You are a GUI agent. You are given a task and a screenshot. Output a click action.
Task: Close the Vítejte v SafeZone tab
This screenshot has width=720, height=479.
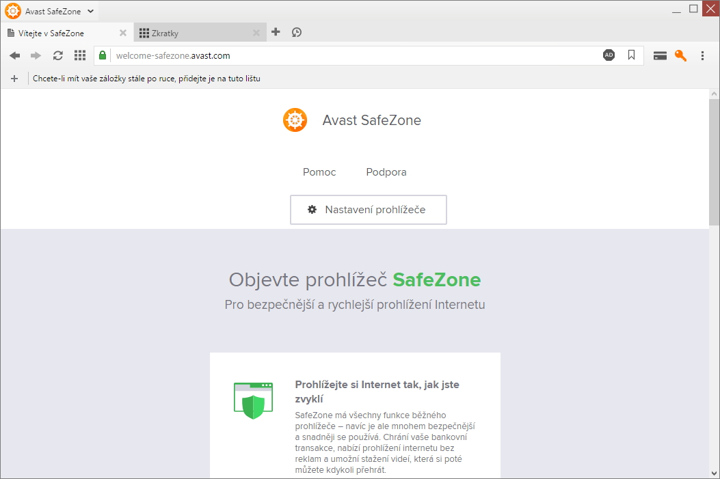[122, 33]
